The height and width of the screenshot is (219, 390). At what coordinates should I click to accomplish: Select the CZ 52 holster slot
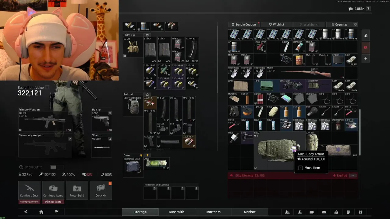(101, 122)
